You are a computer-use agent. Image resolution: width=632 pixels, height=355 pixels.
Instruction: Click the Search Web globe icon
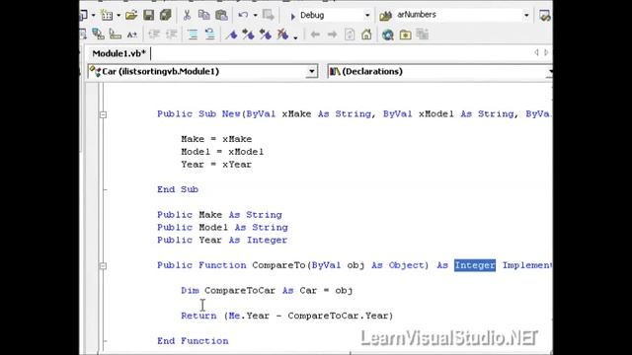(388, 35)
